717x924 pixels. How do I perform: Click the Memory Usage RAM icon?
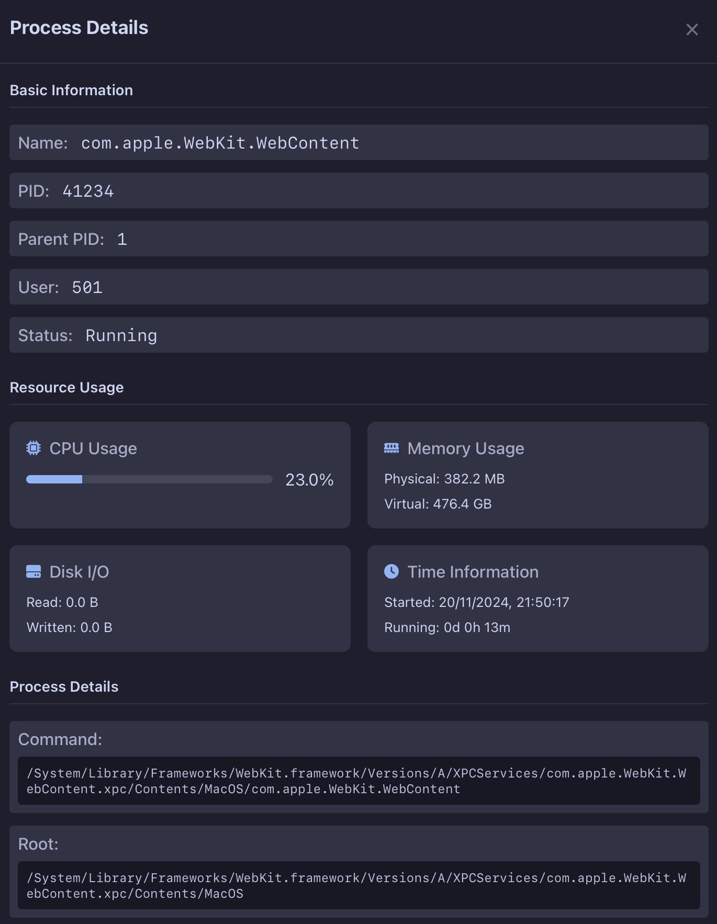391,448
